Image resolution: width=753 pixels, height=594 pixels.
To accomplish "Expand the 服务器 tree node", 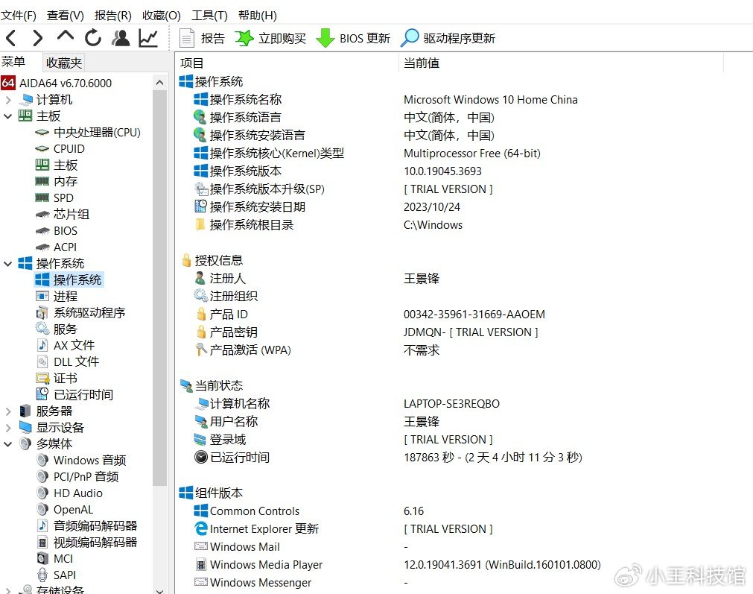I will click(x=7, y=411).
